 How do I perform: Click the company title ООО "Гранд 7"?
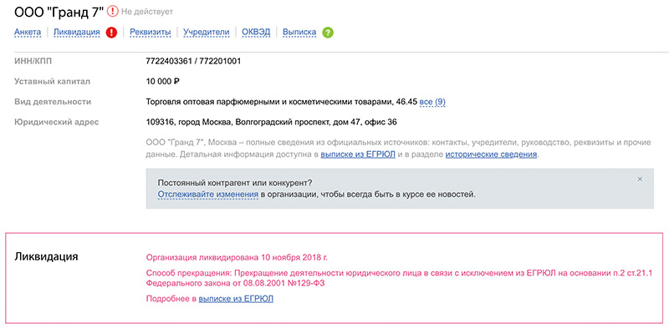(59, 12)
